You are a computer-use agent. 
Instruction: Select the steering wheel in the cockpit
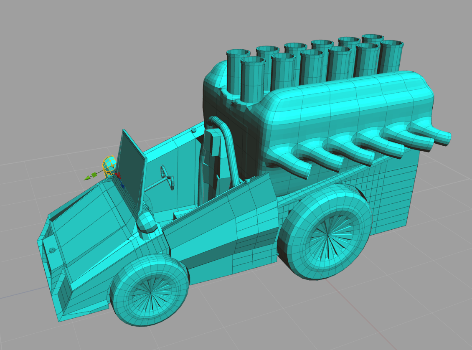pyautogui.click(x=167, y=178)
